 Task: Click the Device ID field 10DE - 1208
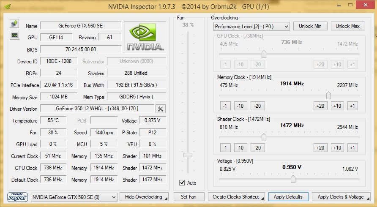click(x=59, y=61)
